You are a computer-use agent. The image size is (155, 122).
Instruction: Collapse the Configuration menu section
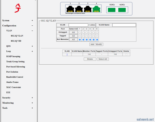32,26
